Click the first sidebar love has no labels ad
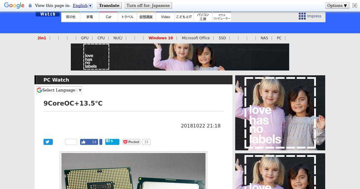The image size is (360, 189). coord(280,113)
